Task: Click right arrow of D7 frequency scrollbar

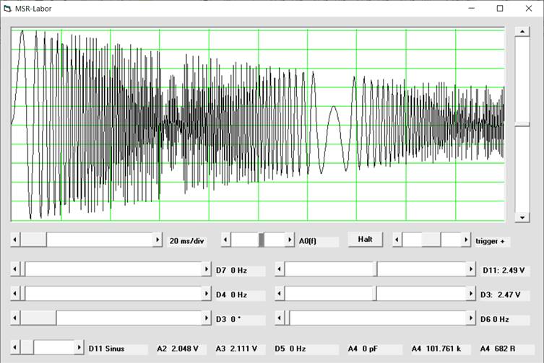Action: click(x=206, y=269)
